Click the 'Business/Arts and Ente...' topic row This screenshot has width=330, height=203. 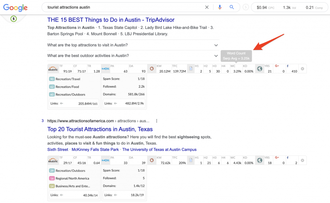click(x=70, y=186)
